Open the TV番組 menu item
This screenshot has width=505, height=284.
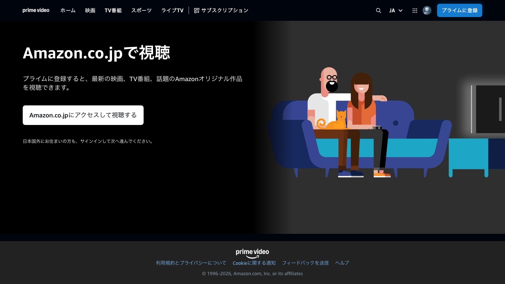click(x=113, y=10)
